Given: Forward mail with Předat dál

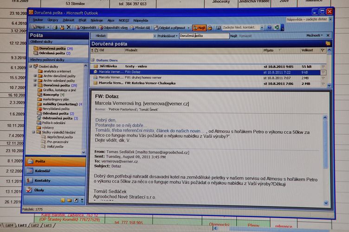Looking at the screenshot, I should 140,28.
